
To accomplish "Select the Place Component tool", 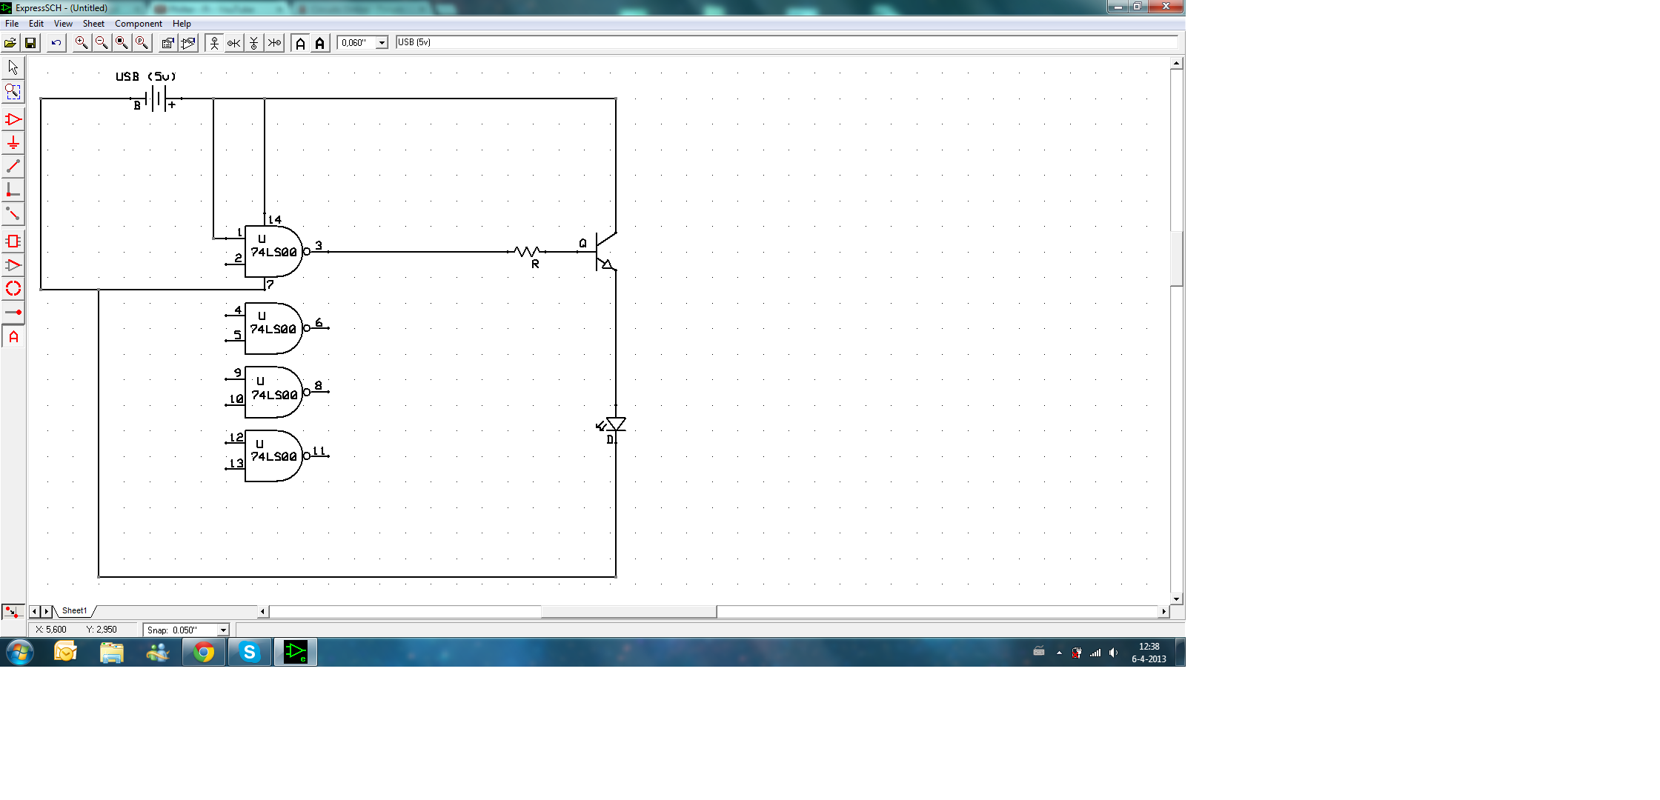I will click(x=13, y=119).
